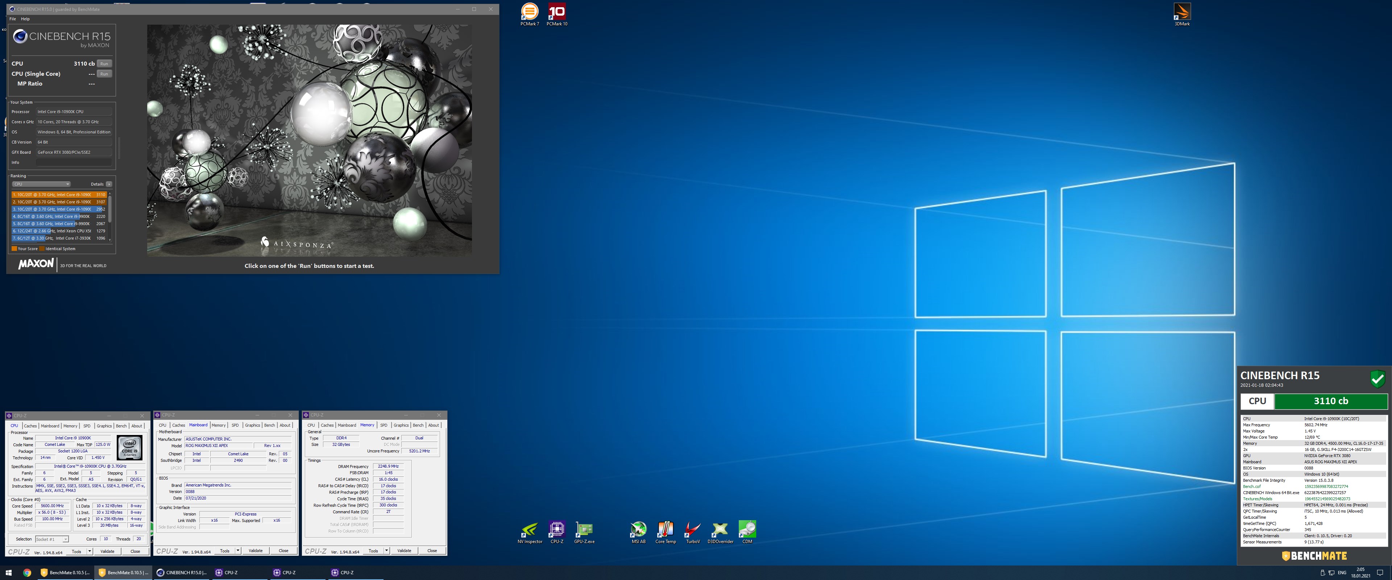Open About tab in CPU-Z Mainboard window

tap(285, 426)
